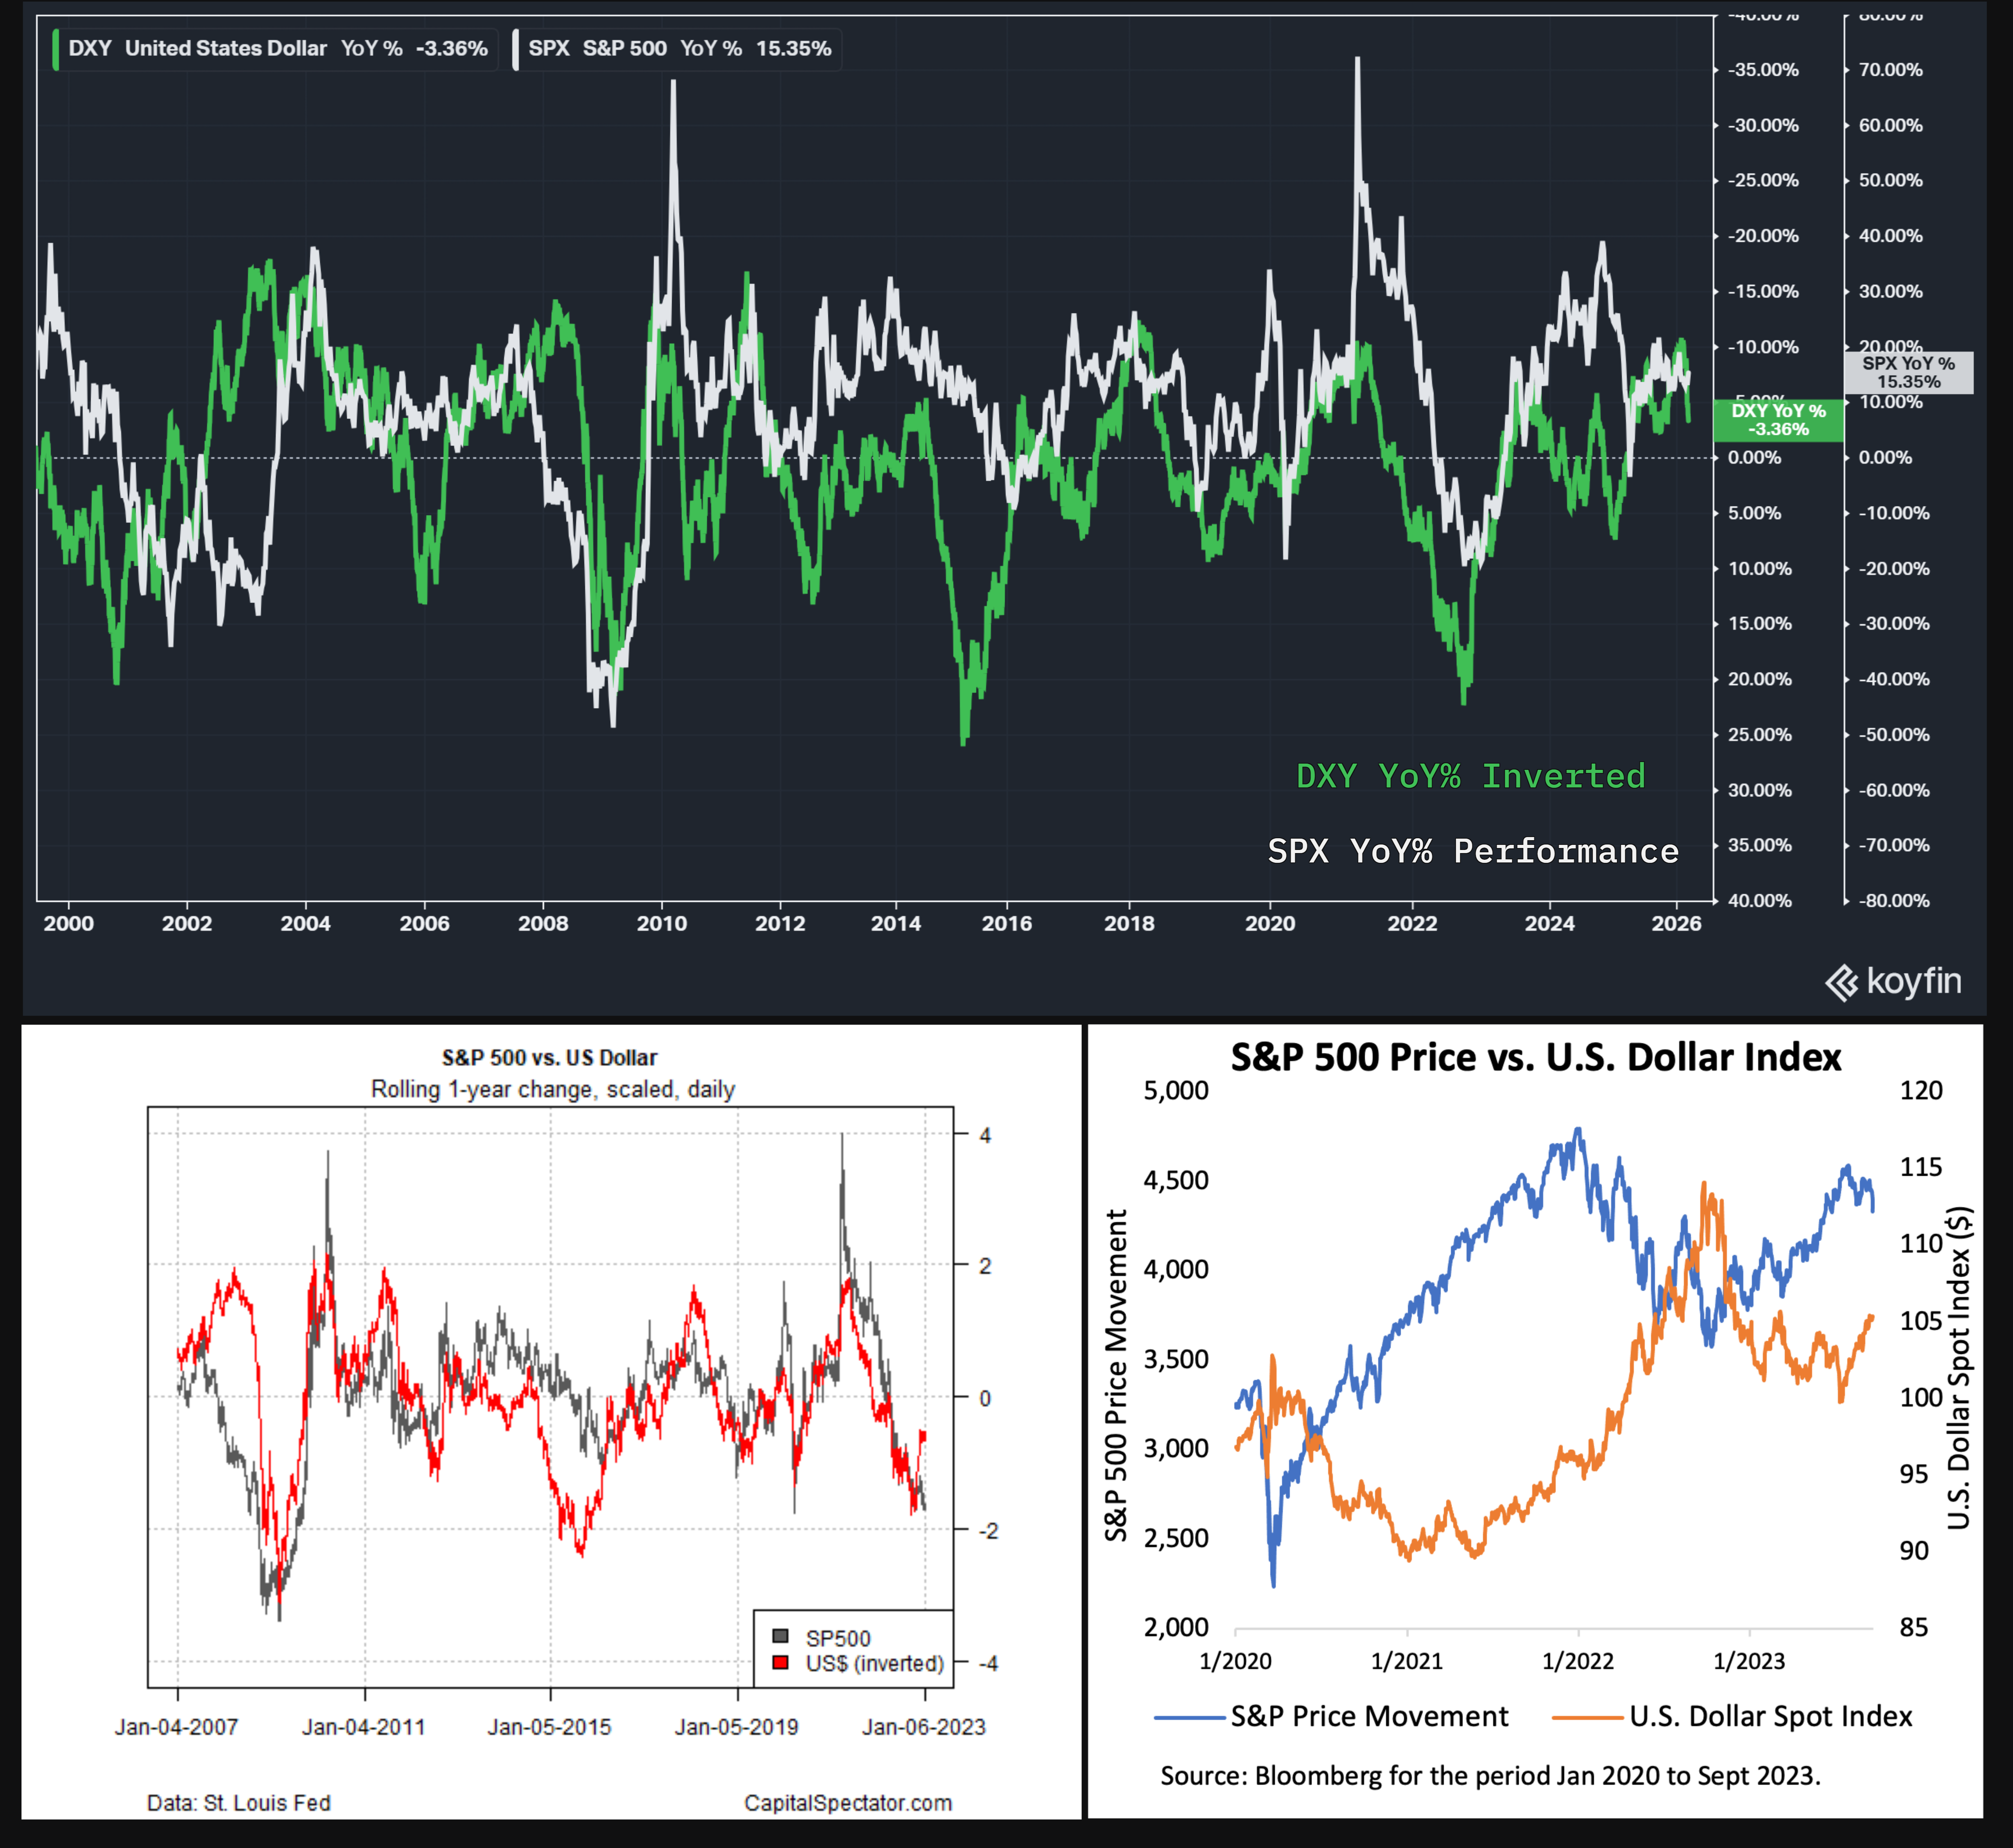Screen dimensions: 2013x1848
Task: Click the 2020 label on the time axis
Action: [x=1270, y=923]
